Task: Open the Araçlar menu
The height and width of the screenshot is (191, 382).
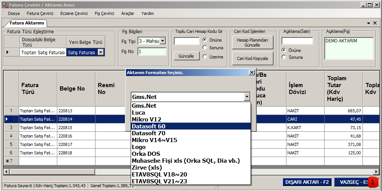Action: (128, 13)
